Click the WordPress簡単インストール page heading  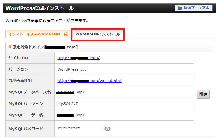[x=40, y=8]
